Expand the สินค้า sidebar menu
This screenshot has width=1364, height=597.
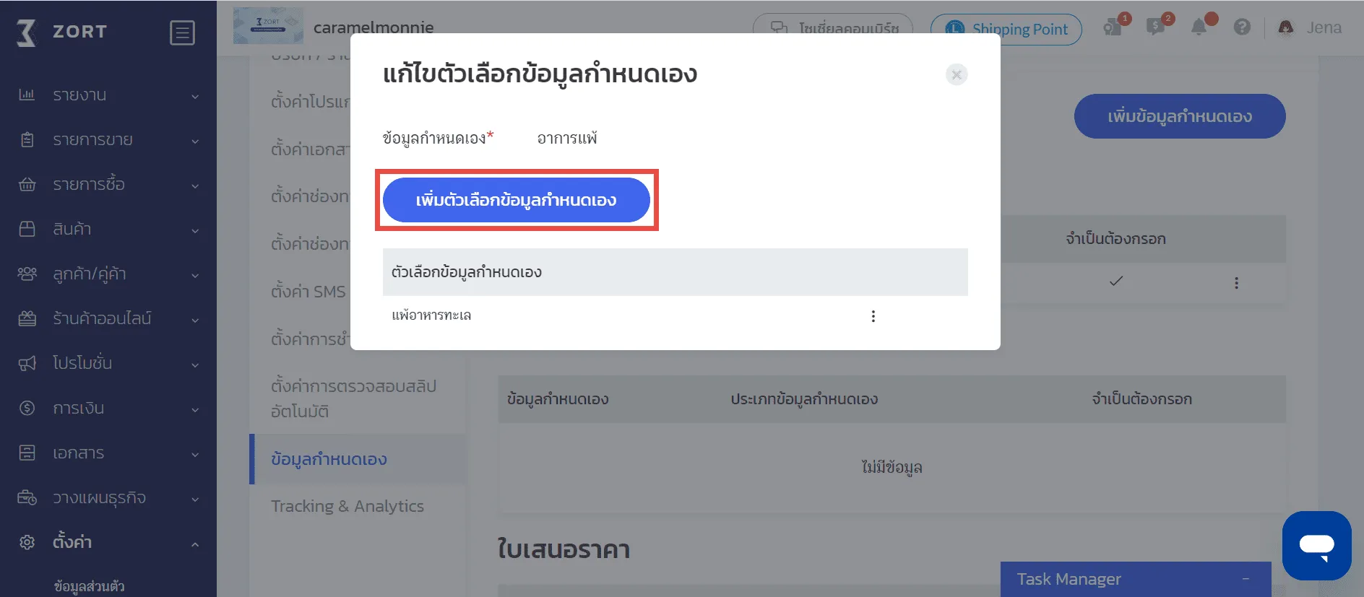pos(108,230)
